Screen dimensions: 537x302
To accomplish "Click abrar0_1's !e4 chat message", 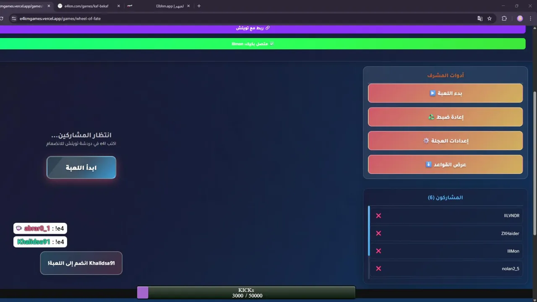I will 40,229.
